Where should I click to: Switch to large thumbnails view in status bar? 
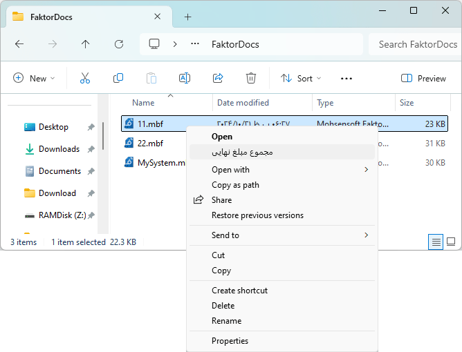(451, 242)
